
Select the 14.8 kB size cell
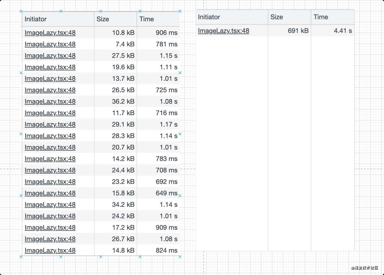coord(116,250)
